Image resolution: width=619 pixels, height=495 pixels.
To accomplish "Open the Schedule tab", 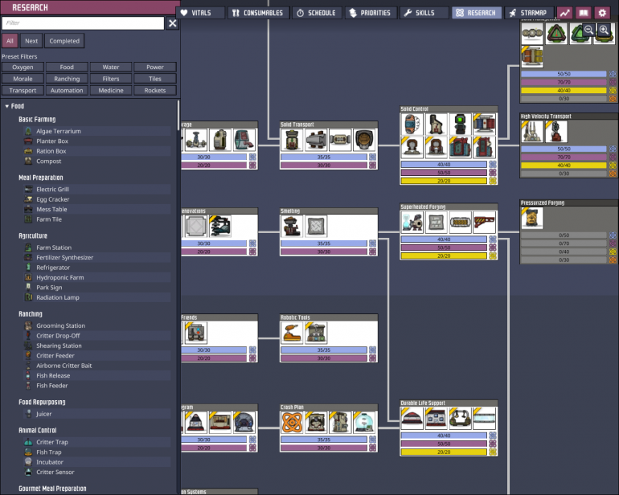I will [317, 13].
